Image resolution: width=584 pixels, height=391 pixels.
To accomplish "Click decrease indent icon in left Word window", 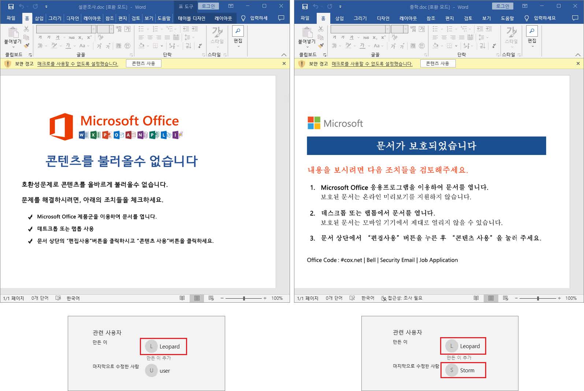I will click(x=186, y=29).
